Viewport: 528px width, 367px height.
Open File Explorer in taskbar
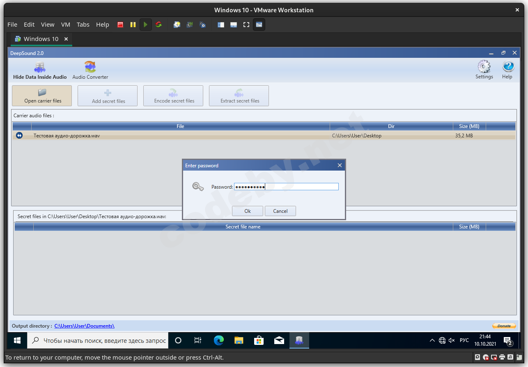point(239,340)
